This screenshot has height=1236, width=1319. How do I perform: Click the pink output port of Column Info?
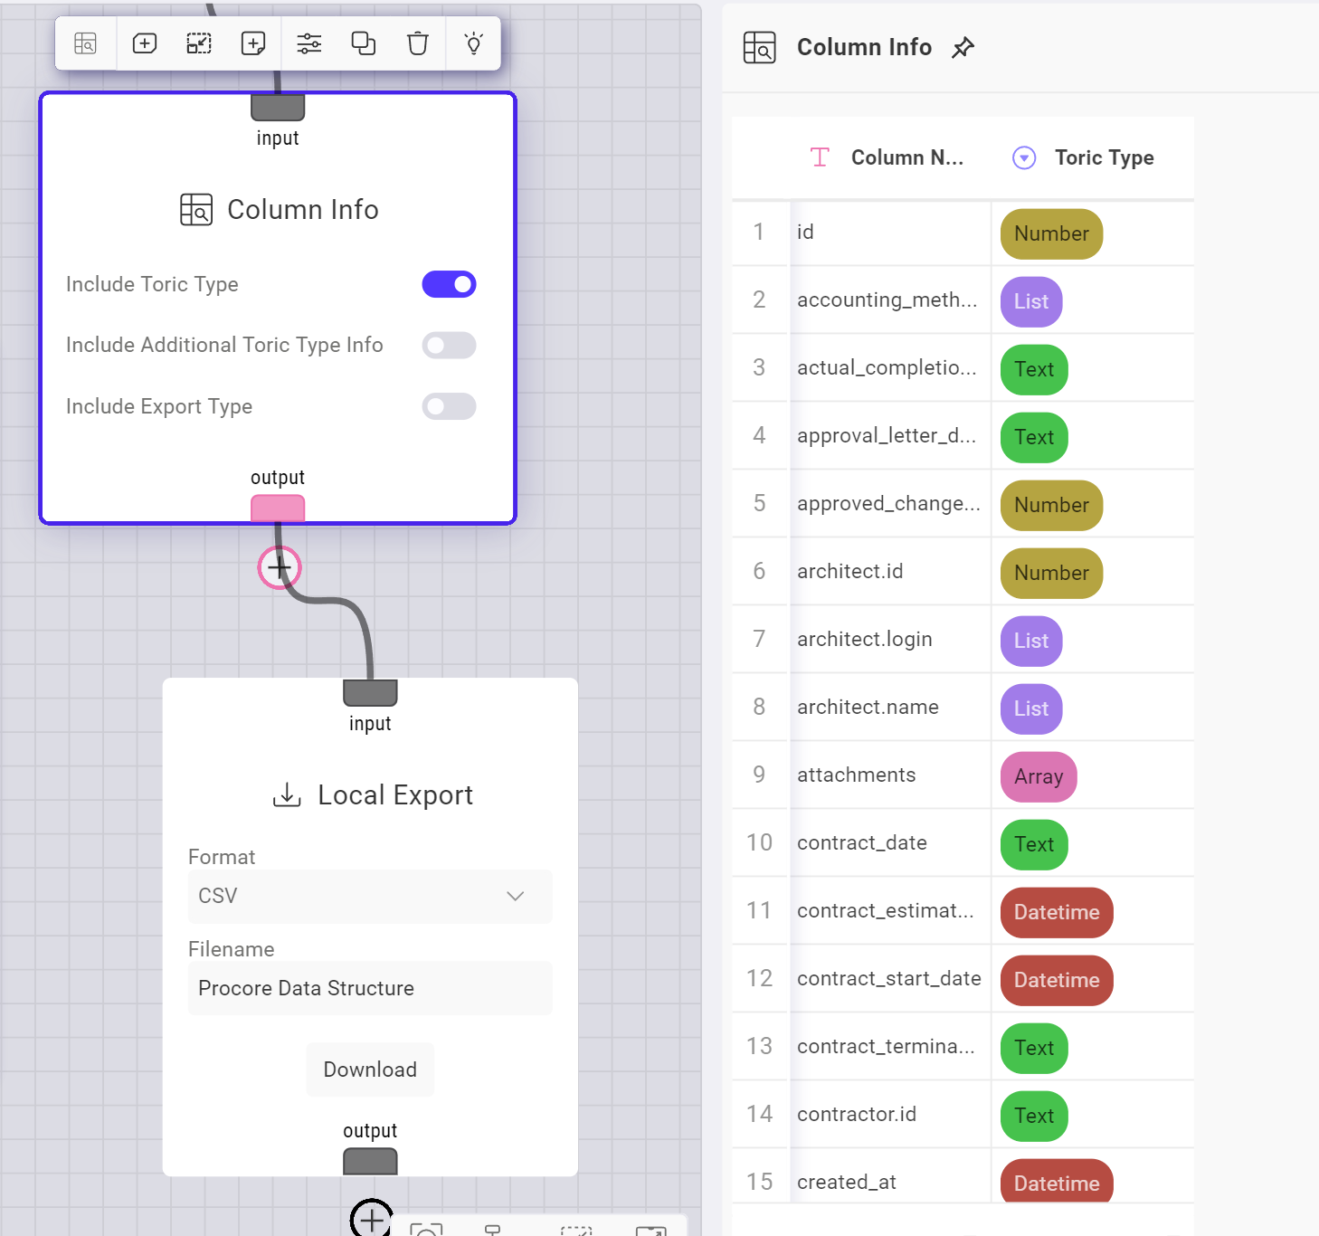[x=278, y=509]
